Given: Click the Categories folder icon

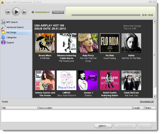Looking at the screenshot, I should tap(3, 38).
